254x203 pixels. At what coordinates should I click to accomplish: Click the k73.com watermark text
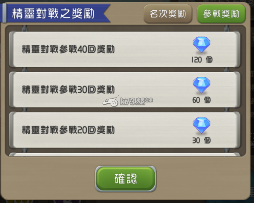(133, 102)
